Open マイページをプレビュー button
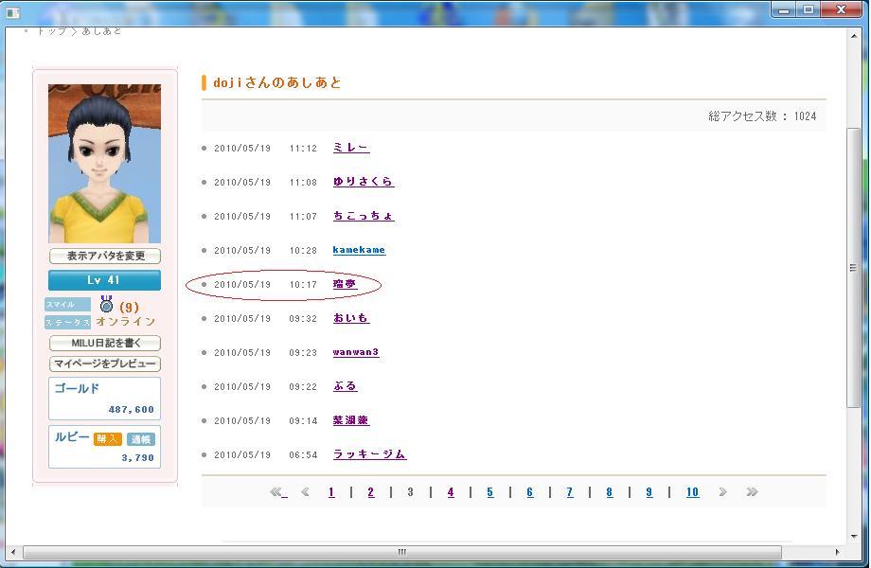This screenshot has height=568, width=871. (104, 364)
